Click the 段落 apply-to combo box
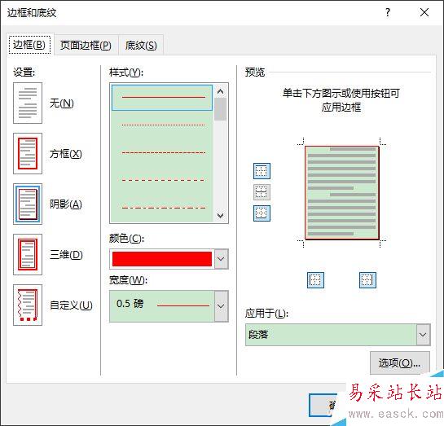This screenshot has width=444, height=426. tap(338, 335)
